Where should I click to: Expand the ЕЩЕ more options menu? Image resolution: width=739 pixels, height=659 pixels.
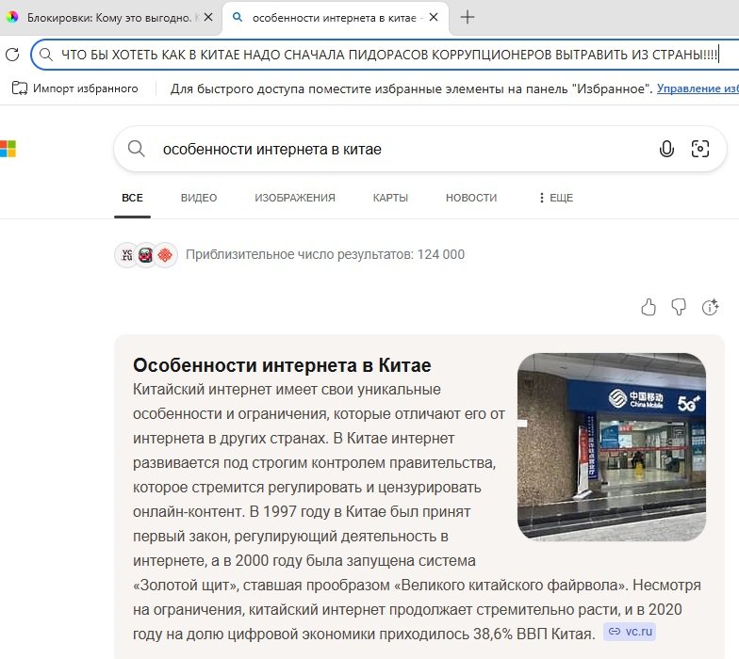555,198
